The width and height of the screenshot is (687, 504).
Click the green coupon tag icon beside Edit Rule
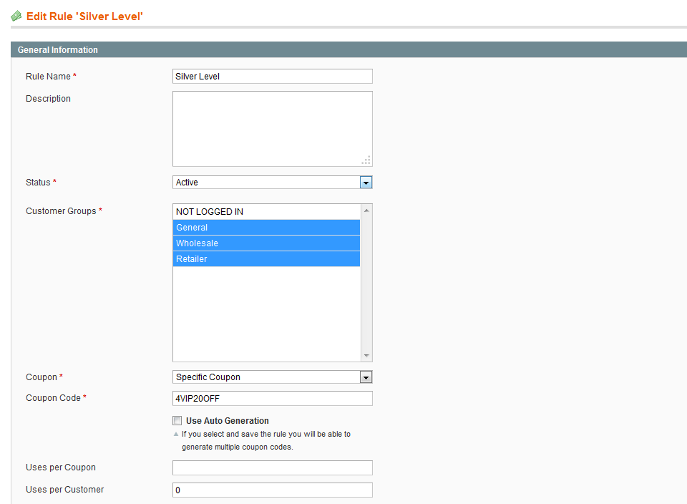[16, 16]
